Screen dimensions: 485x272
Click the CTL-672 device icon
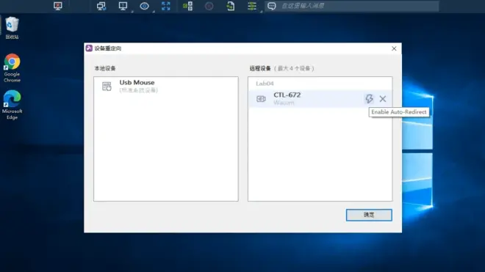click(x=261, y=99)
